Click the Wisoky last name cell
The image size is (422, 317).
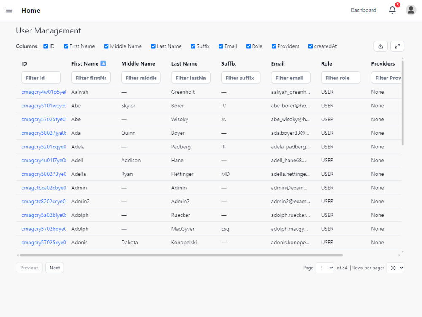[x=179, y=120]
